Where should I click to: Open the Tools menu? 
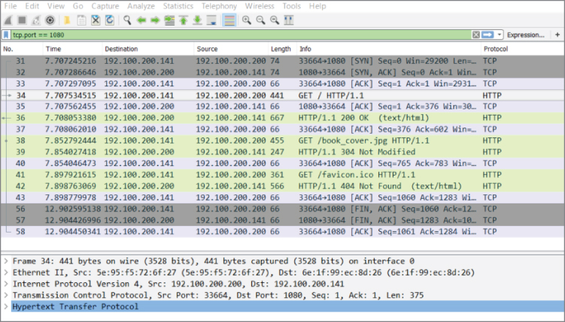[291, 6]
